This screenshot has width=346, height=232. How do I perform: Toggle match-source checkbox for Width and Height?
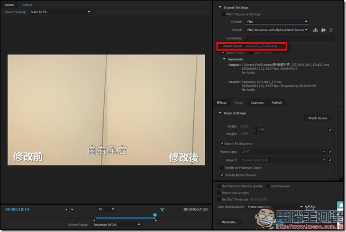pyautogui.click(x=330, y=130)
